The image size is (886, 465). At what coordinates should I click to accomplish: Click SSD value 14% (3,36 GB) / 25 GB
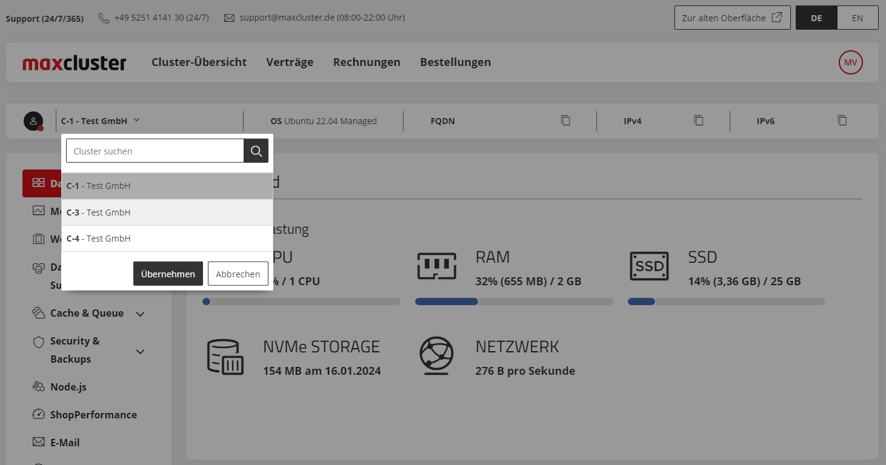[x=744, y=282]
